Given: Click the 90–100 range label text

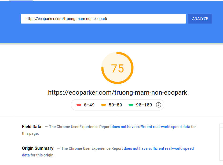Looking at the screenshot, I should tap(144, 105).
